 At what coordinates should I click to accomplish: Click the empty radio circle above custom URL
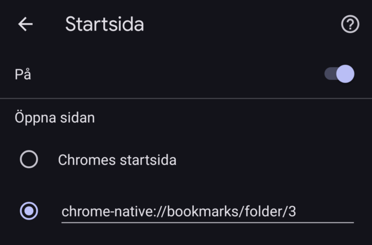click(29, 159)
